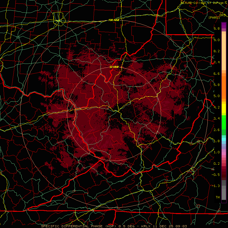Pick the purple band atop the color bar

(224, 25)
